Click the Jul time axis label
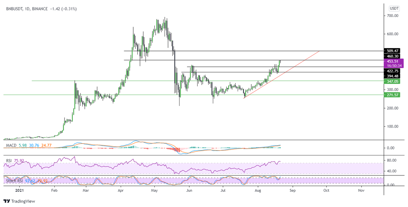 point(223,191)
